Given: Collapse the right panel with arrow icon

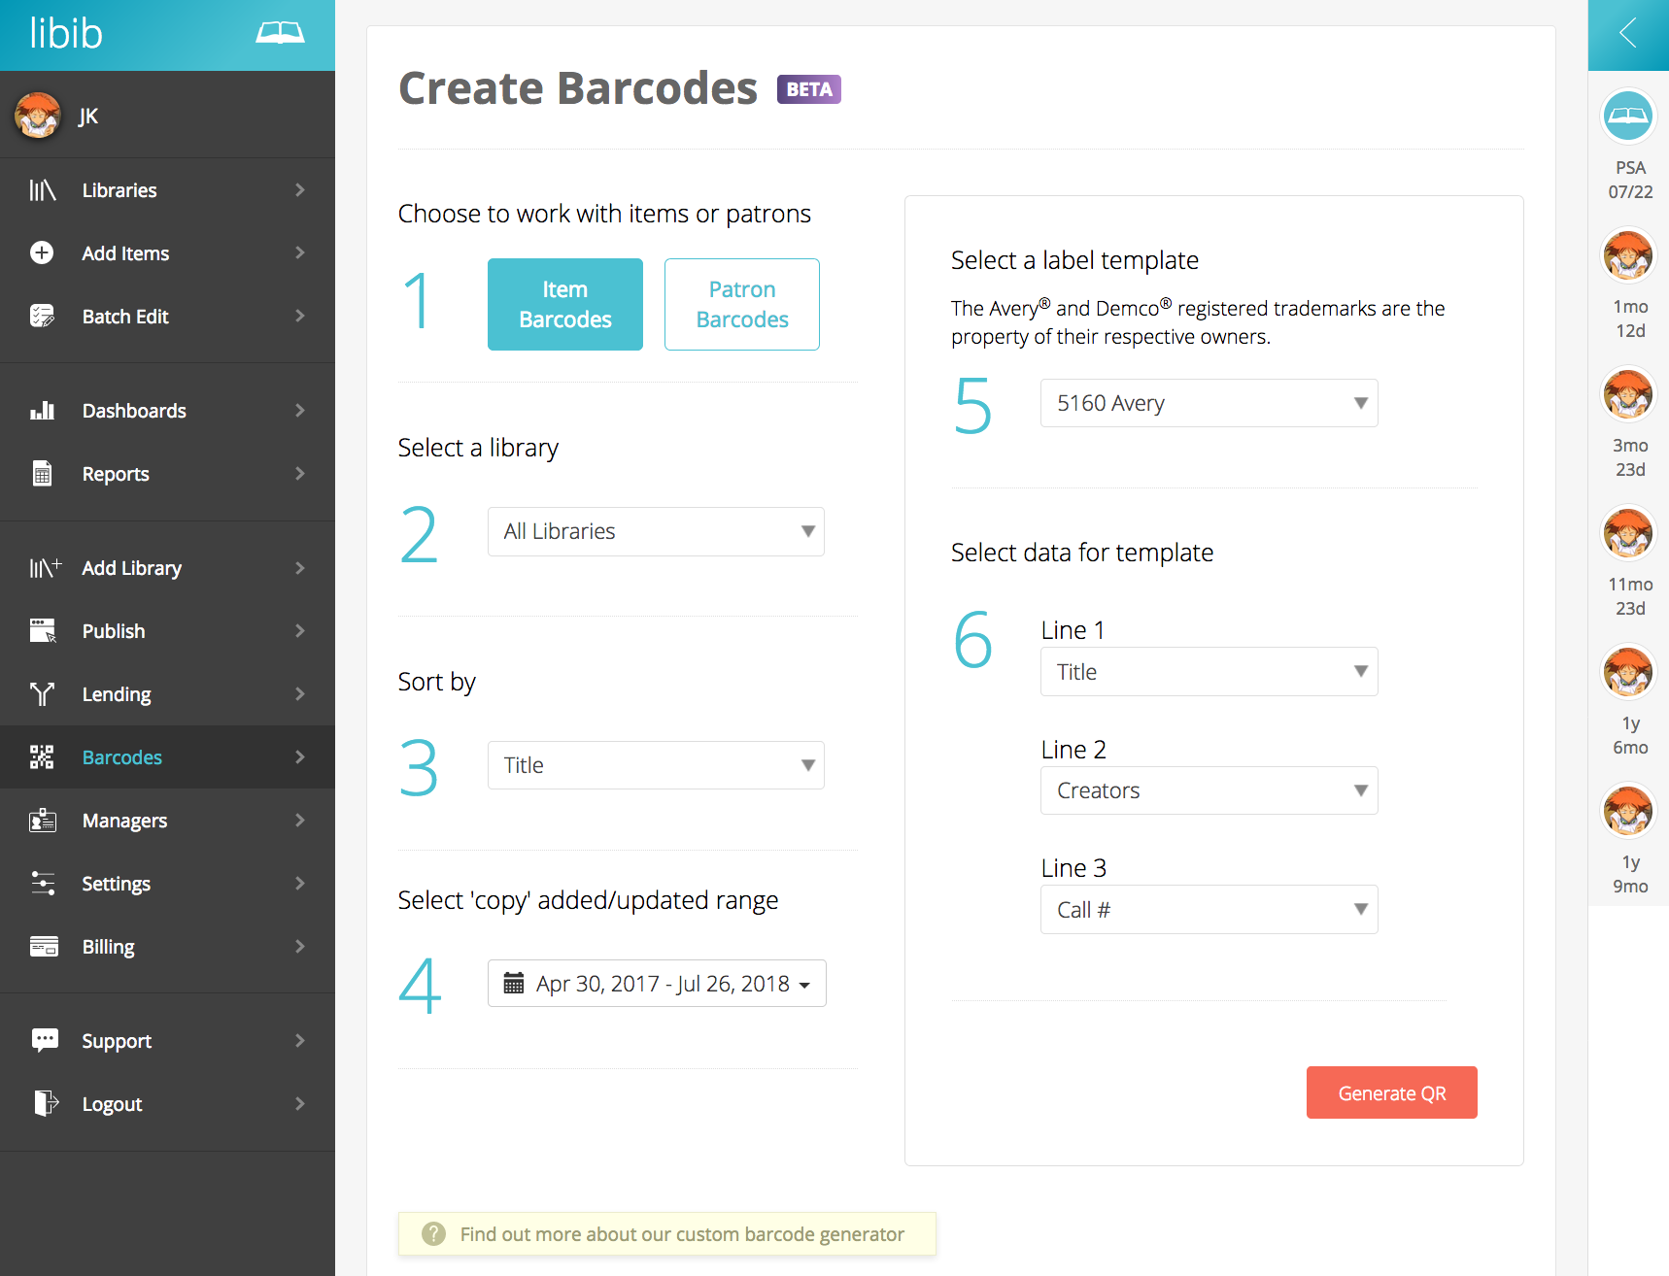Looking at the screenshot, I should [1628, 34].
